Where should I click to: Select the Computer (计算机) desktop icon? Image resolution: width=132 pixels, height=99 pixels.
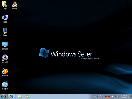pyautogui.click(x=5, y=19)
